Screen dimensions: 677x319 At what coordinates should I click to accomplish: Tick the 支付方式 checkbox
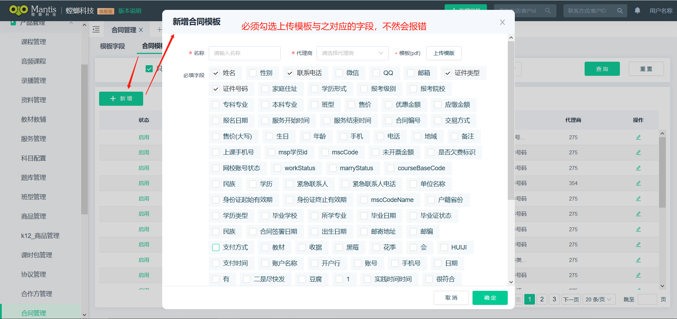point(216,247)
